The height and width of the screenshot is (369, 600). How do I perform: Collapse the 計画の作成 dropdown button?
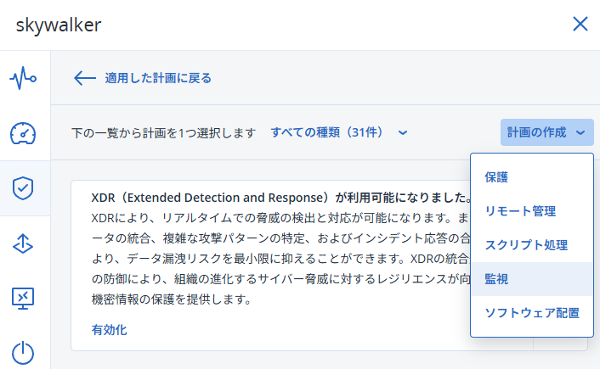click(x=546, y=132)
